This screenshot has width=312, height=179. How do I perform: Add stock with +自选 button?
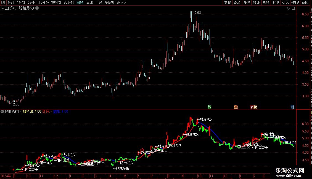pos(295,2)
